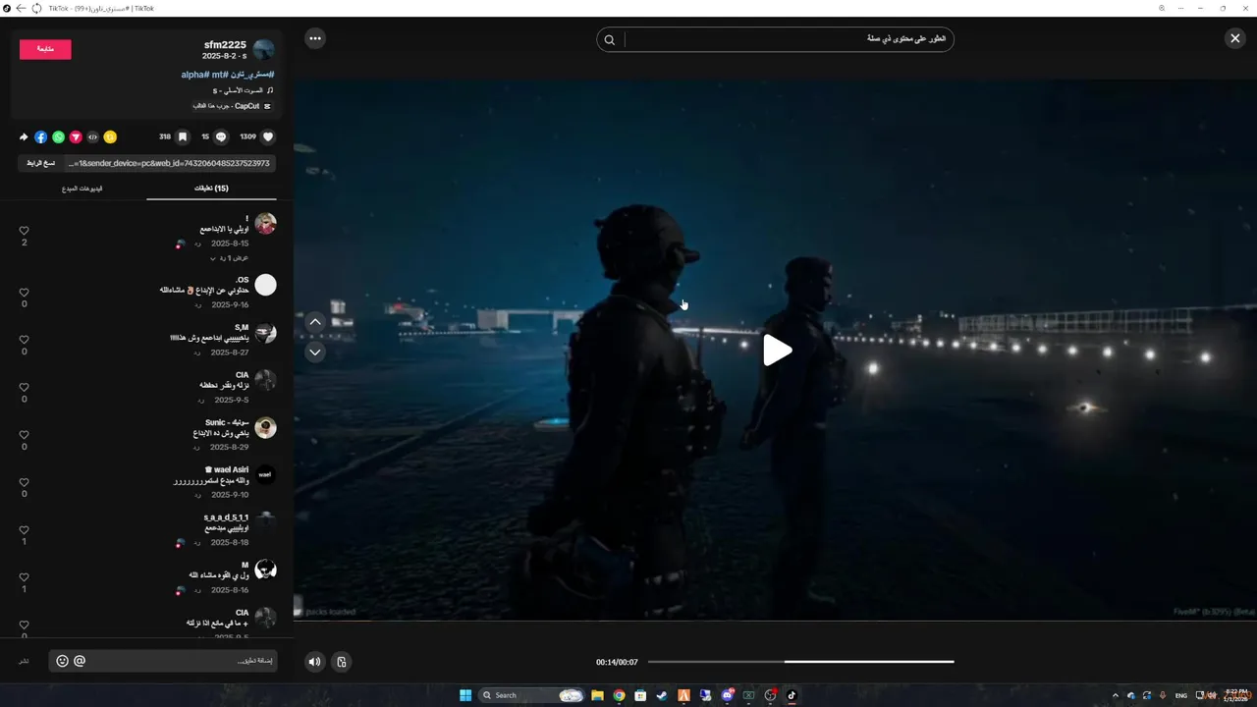The image size is (1257, 707).
Task: Like the video with the heart icon showing 1309
Action: point(267,137)
